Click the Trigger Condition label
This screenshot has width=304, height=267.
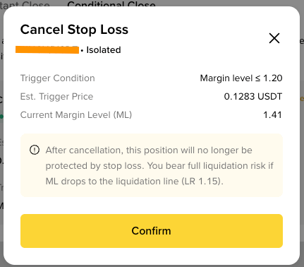58,78
